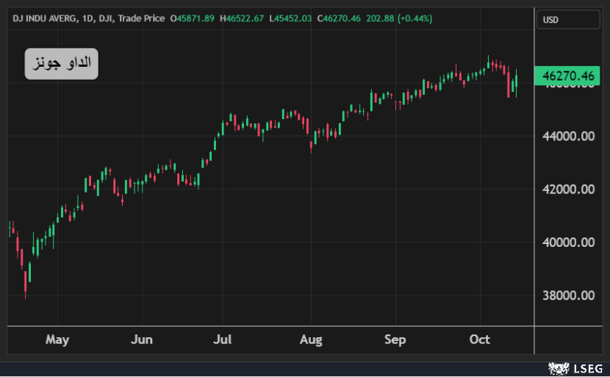Click the Jun label on time axis
610x377 pixels.
[x=141, y=340]
